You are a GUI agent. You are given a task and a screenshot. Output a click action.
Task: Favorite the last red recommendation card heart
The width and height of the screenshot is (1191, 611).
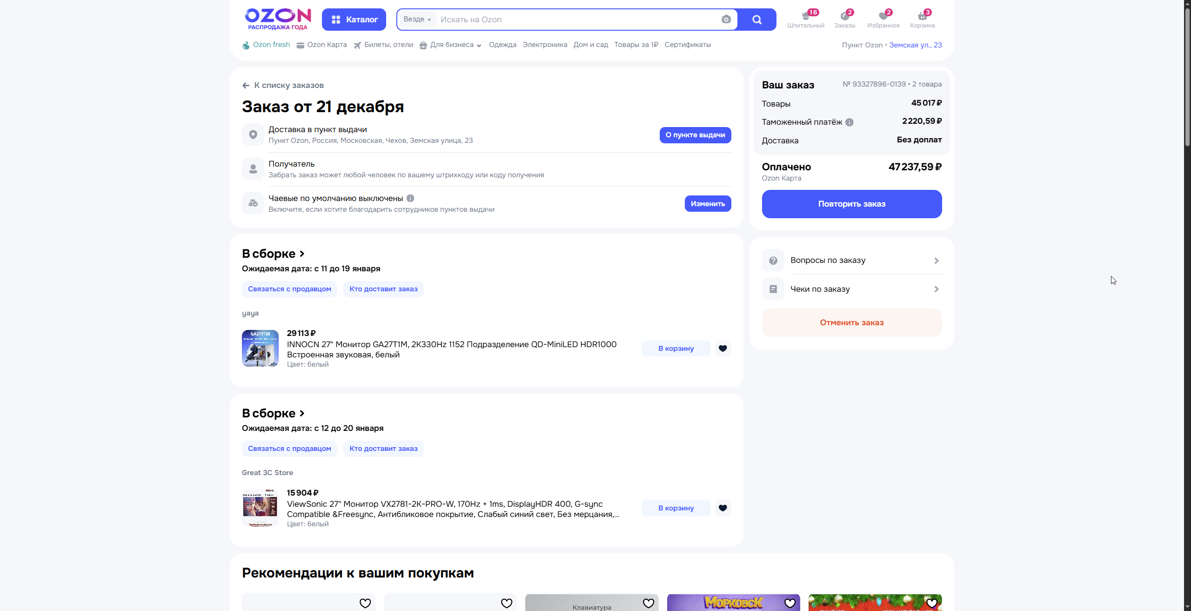coord(932,604)
